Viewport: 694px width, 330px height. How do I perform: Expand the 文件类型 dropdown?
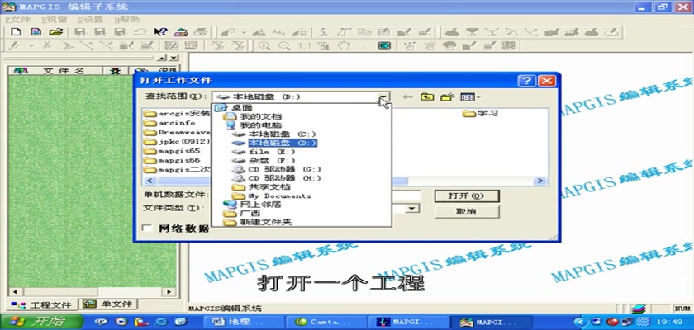(412, 208)
